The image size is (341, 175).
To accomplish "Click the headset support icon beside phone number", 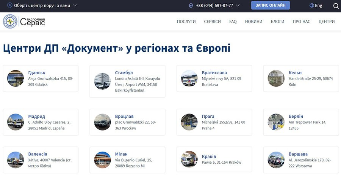I will tap(191, 5).
